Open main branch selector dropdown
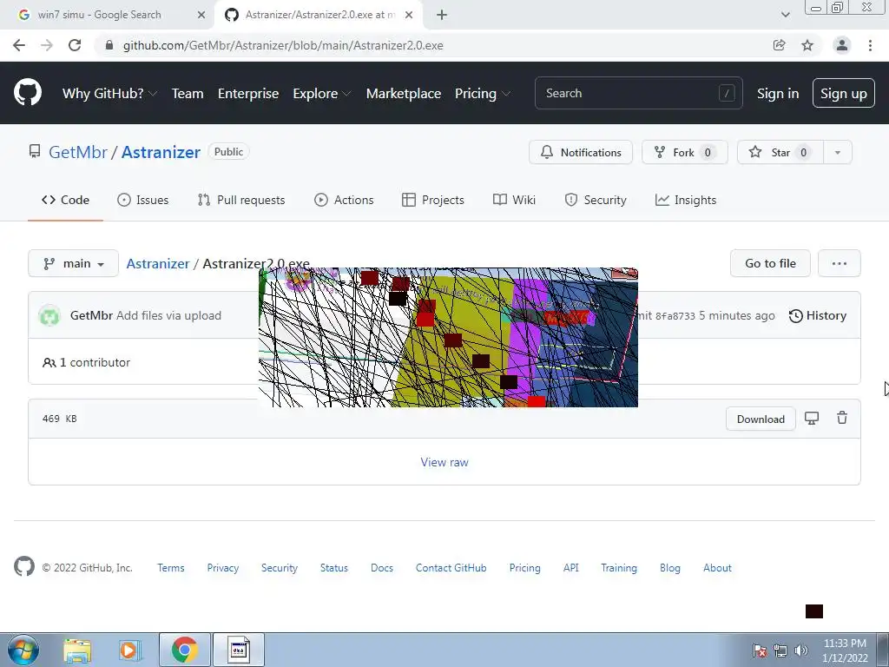The height and width of the screenshot is (667, 889). click(x=73, y=263)
